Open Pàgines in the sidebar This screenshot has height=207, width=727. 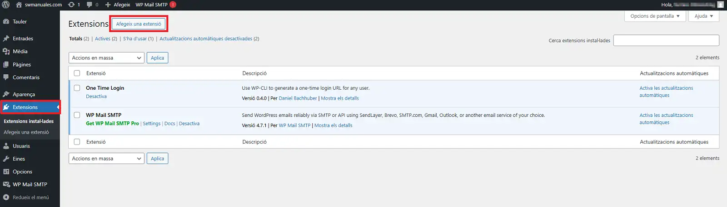(x=22, y=64)
